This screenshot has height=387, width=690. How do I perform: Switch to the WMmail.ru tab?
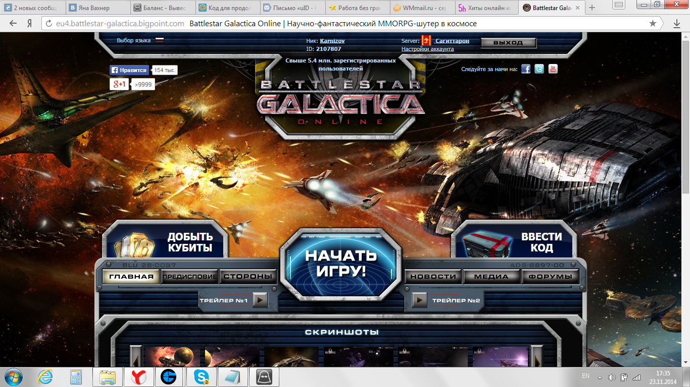point(421,8)
